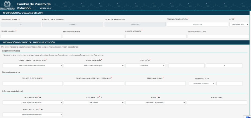Open the ¿Lee braille? dropdown
Viewport: 251px width, 118px height.
[94, 103]
